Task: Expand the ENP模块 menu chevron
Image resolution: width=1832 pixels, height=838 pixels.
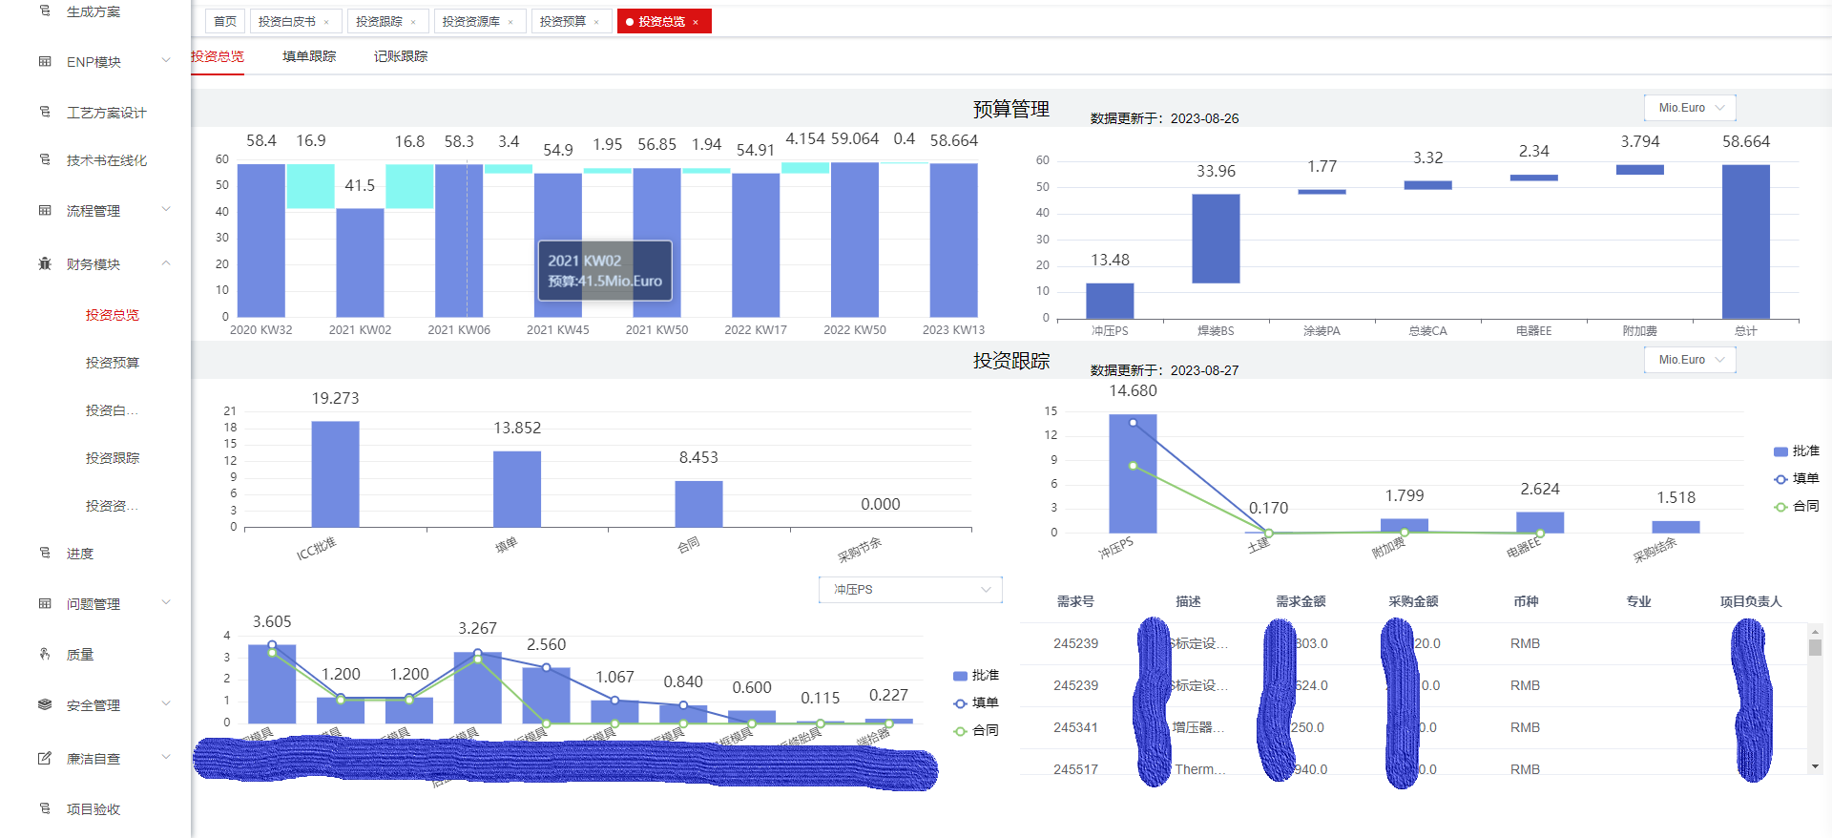Action: [x=166, y=60]
